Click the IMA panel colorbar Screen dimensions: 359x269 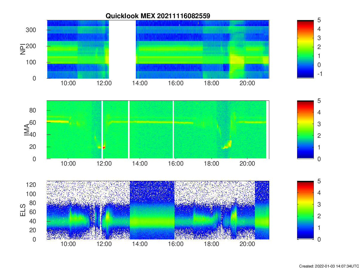(x=305, y=130)
